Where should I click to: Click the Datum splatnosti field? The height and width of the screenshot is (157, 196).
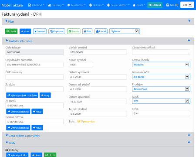(x=98, y=102)
